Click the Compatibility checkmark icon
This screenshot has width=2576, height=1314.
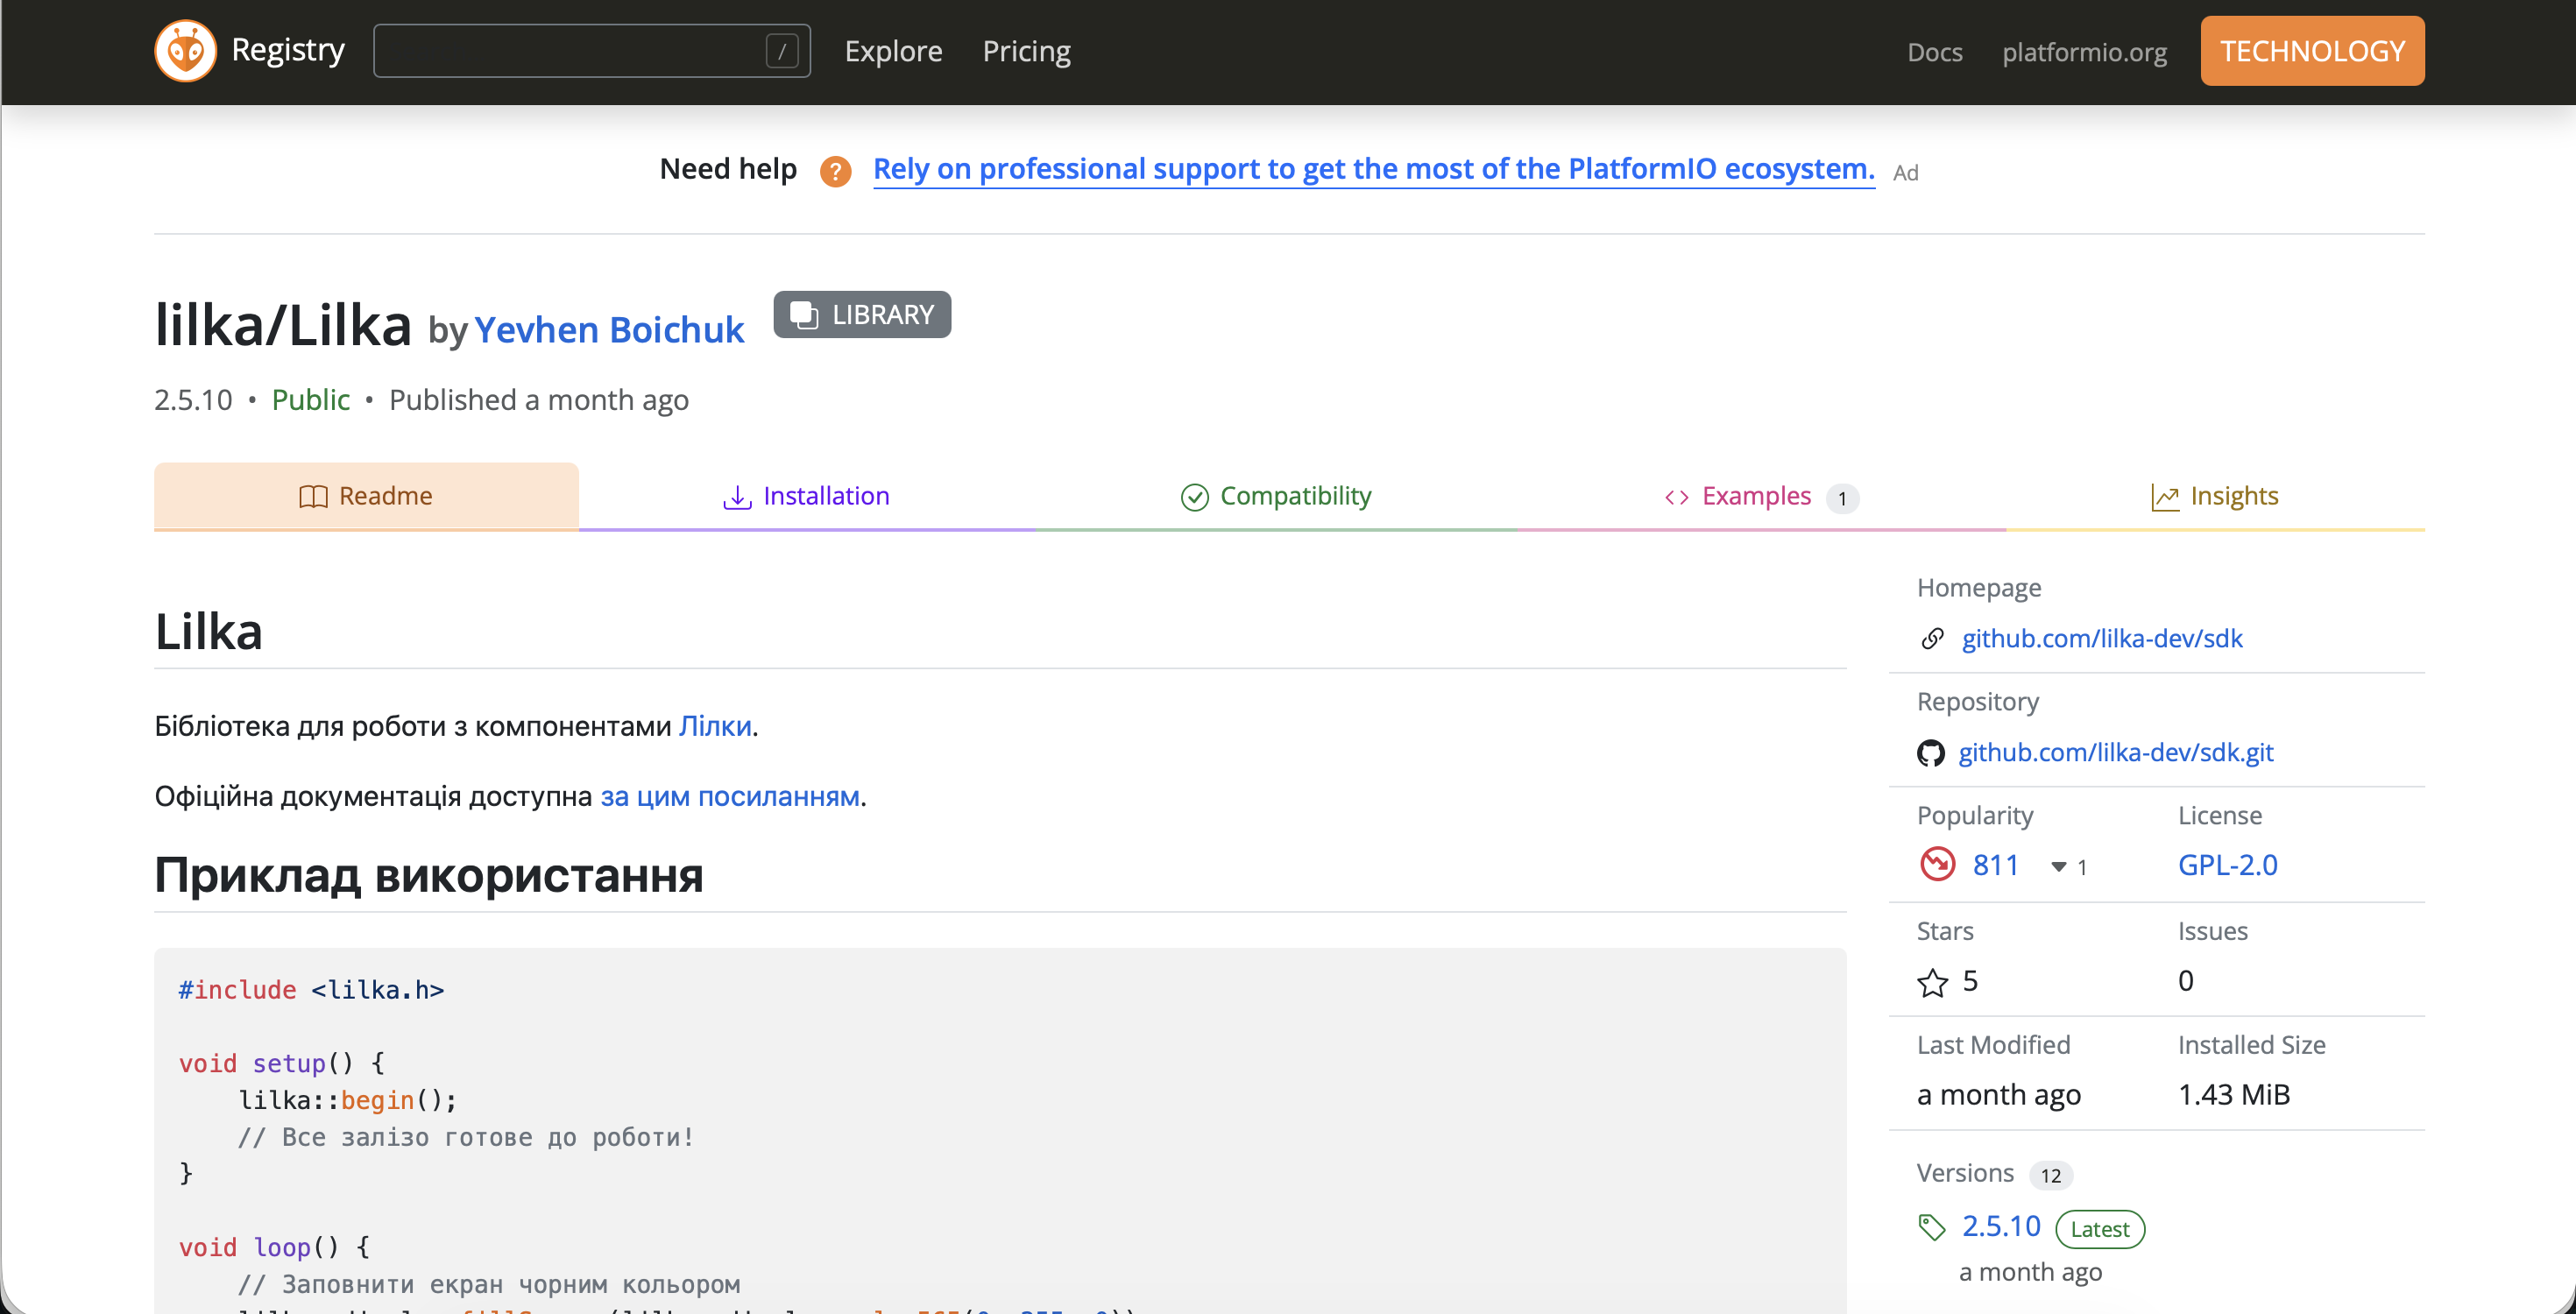click(x=1194, y=497)
